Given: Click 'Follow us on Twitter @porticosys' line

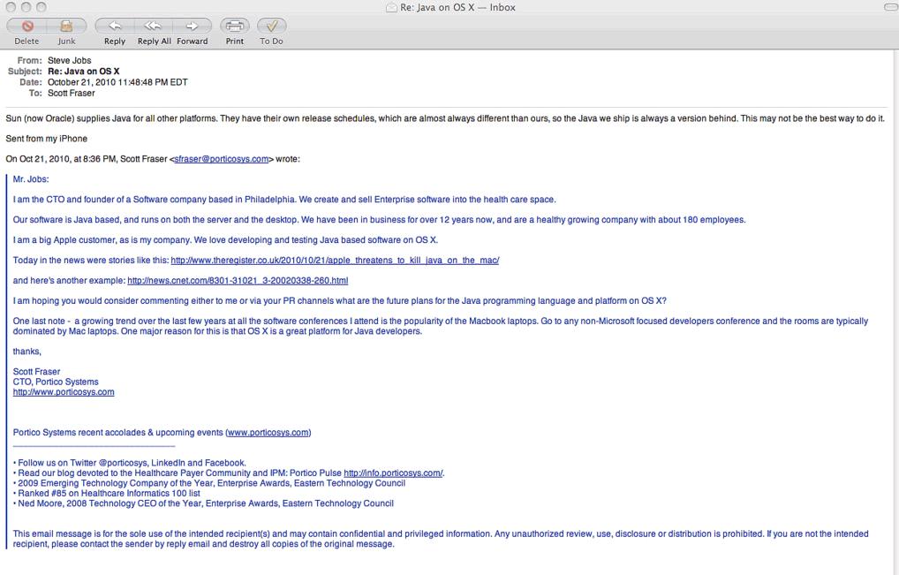Looking at the screenshot, I should click(x=130, y=463).
